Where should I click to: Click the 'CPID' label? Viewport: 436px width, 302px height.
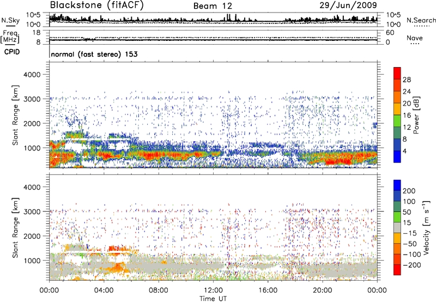[12, 52]
